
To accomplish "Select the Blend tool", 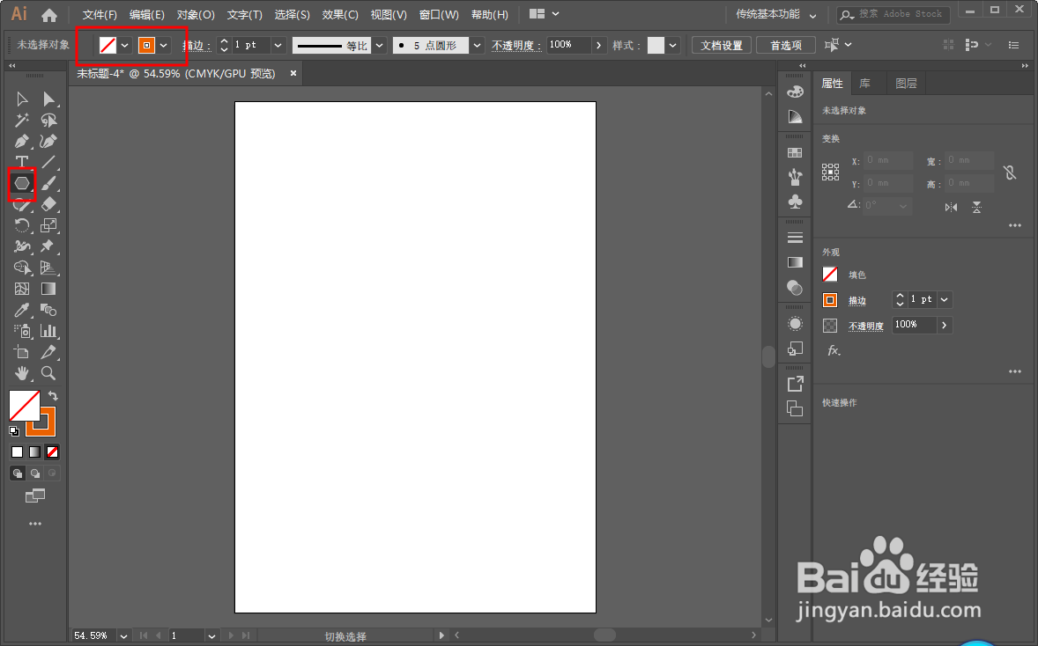I will [x=48, y=310].
